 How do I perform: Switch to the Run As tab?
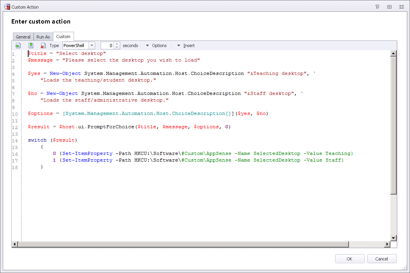pyautogui.click(x=43, y=37)
